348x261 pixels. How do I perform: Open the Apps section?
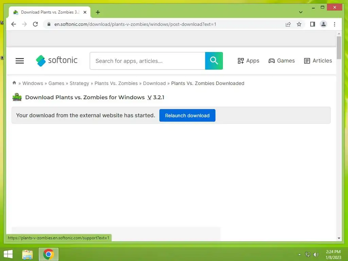point(248,60)
